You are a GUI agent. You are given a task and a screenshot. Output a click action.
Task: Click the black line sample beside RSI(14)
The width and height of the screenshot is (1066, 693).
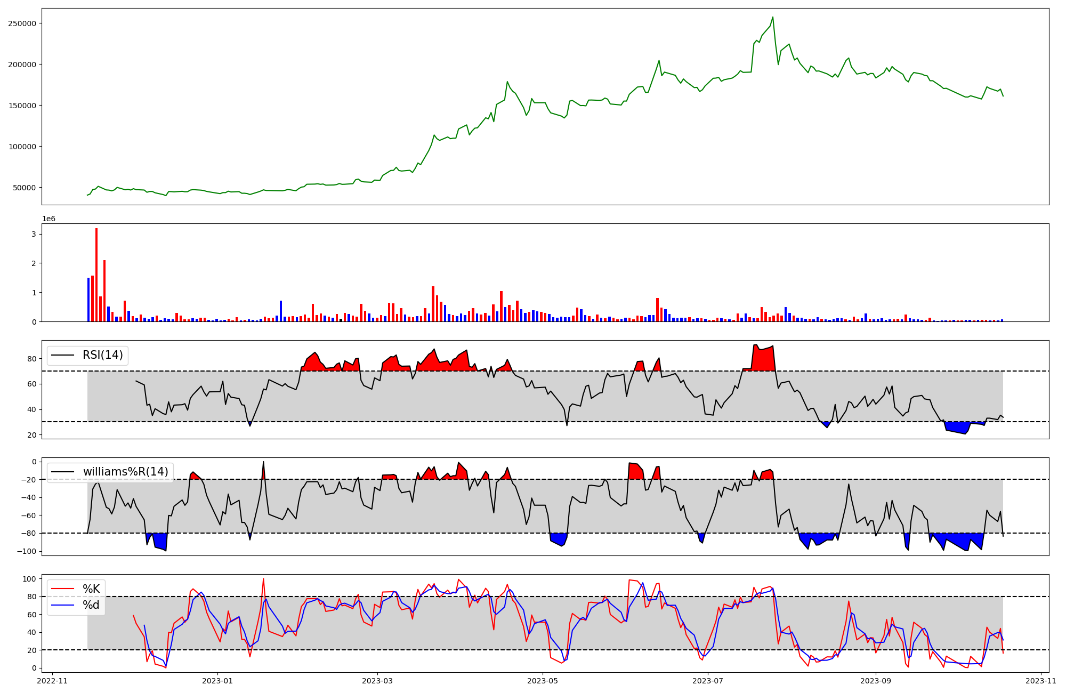pyautogui.click(x=62, y=356)
